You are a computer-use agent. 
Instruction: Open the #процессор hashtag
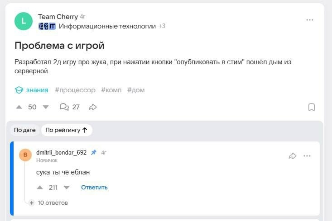click(x=75, y=90)
